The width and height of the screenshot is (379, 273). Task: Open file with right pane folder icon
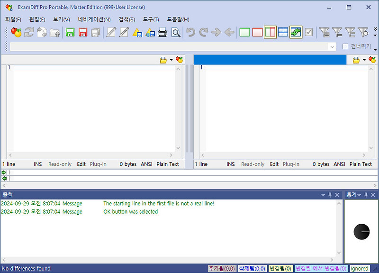[x=356, y=60]
